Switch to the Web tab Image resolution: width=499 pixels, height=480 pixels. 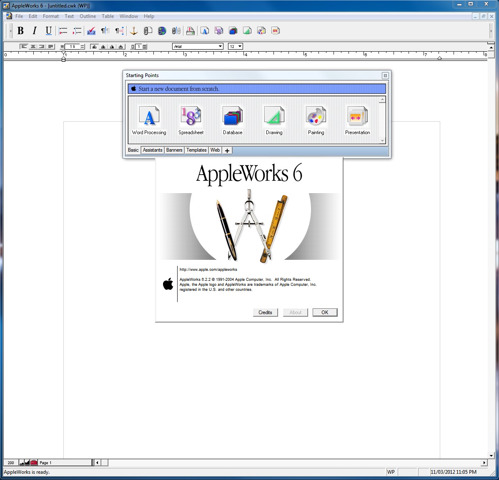(x=215, y=150)
